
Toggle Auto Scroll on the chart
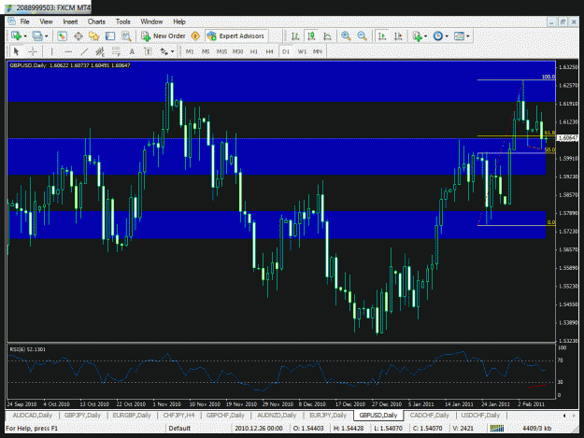(382, 36)
